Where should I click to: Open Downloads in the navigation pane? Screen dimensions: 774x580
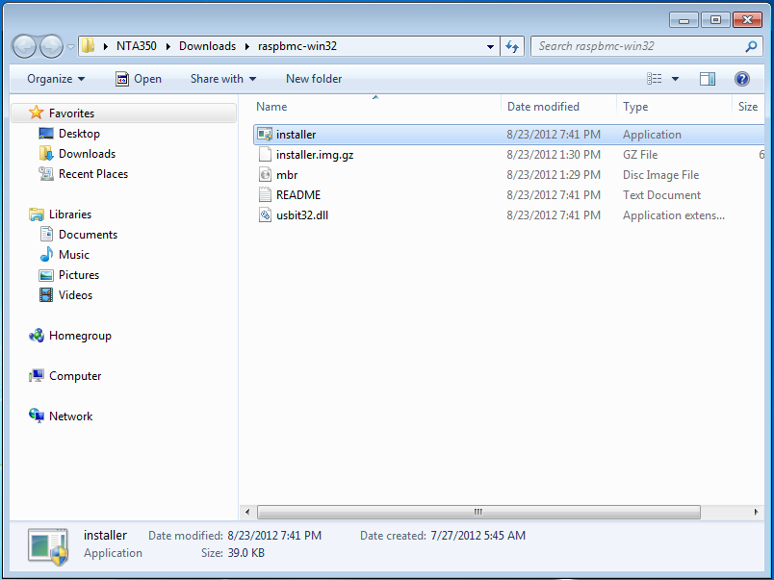click(87, 154)
